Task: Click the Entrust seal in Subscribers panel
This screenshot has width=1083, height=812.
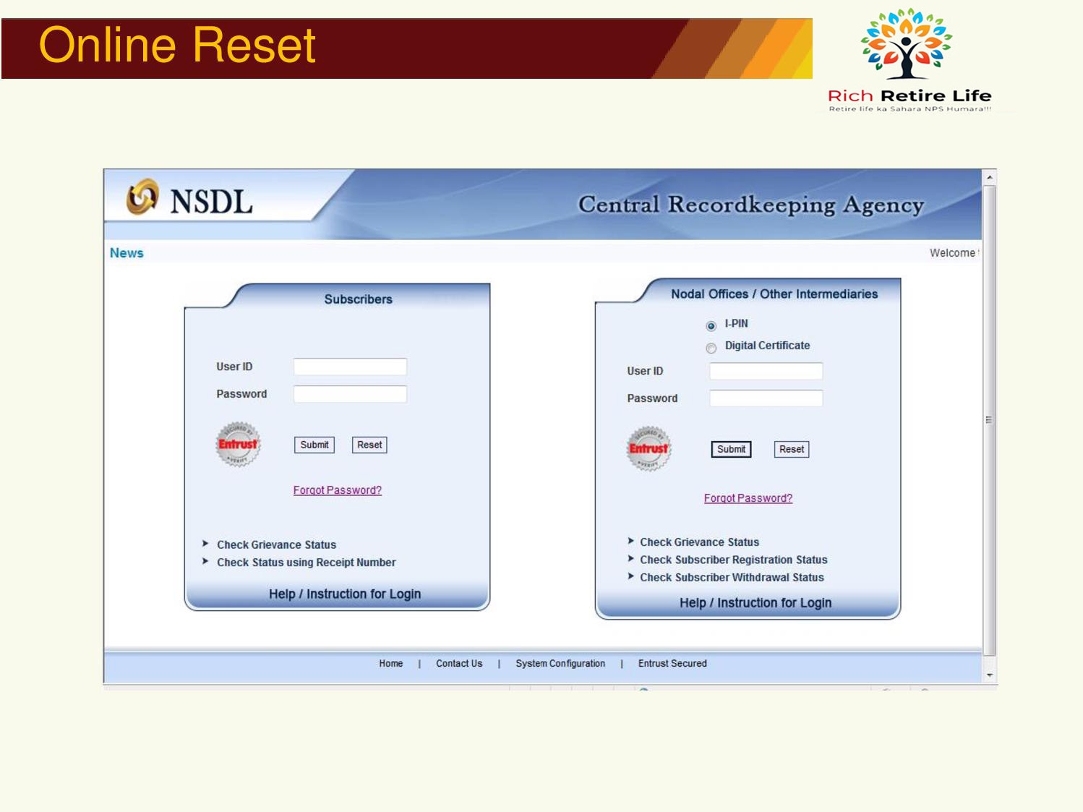Action: (x=238, y=444)
